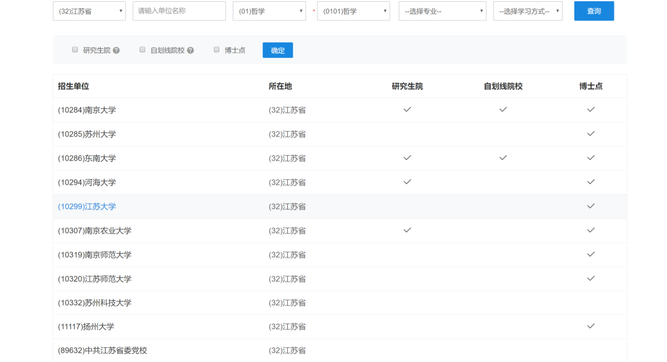Click the 确定 confirm button
The image size is (667, 362).
coord(278,50)
